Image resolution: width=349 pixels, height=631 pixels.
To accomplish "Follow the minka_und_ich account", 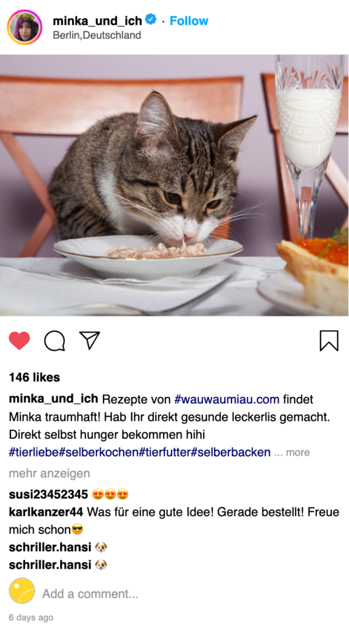I will tap(188, 20).
